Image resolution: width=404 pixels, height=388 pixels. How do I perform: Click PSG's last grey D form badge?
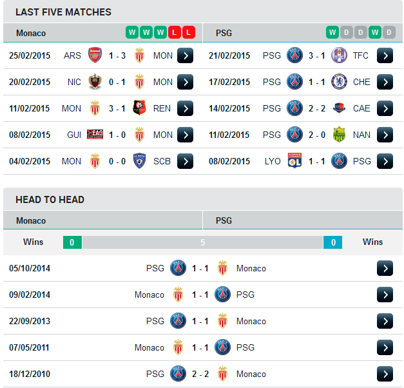coord(389,32)
